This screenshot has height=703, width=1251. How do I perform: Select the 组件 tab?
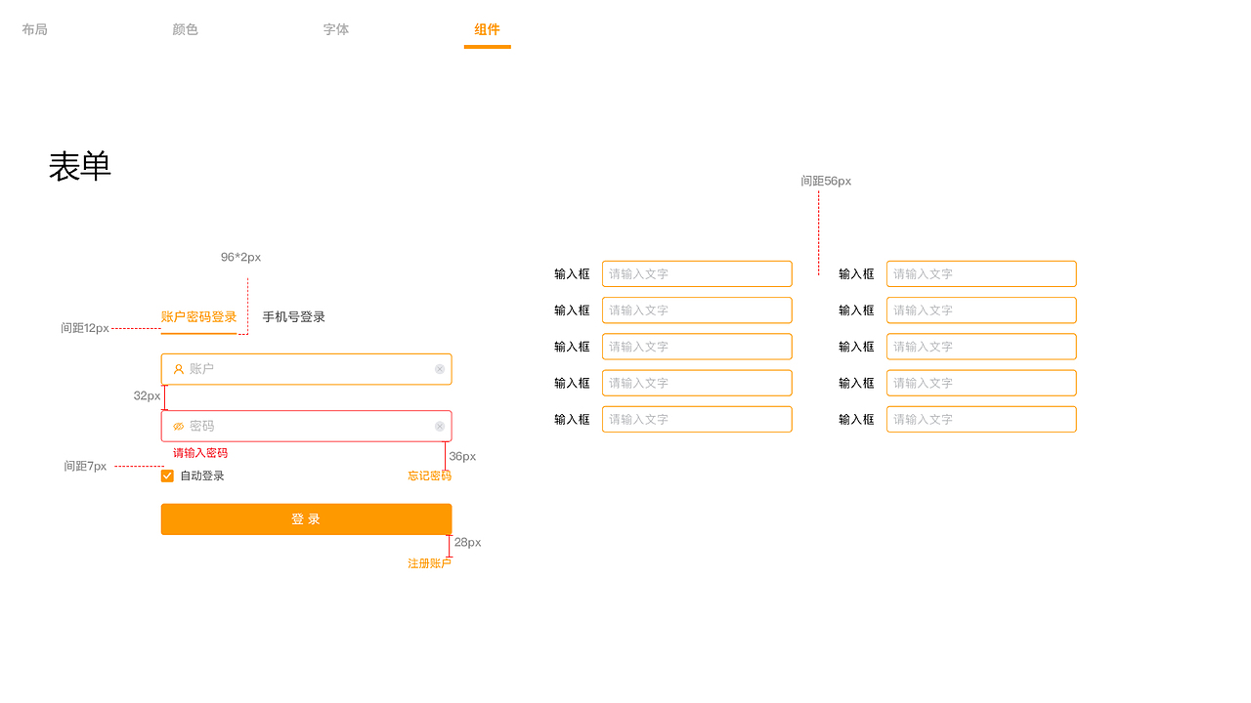click(487, 29)
